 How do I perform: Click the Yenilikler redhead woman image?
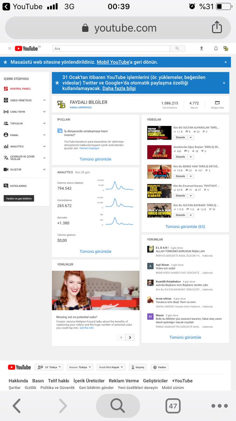click(95, 290)
